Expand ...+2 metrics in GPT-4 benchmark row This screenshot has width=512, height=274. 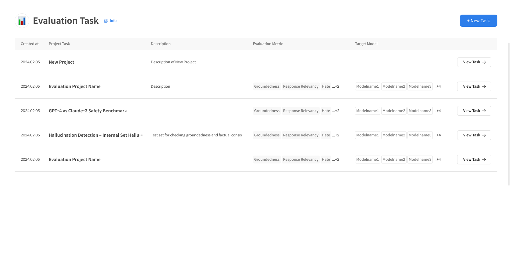[x=336, y=111]
